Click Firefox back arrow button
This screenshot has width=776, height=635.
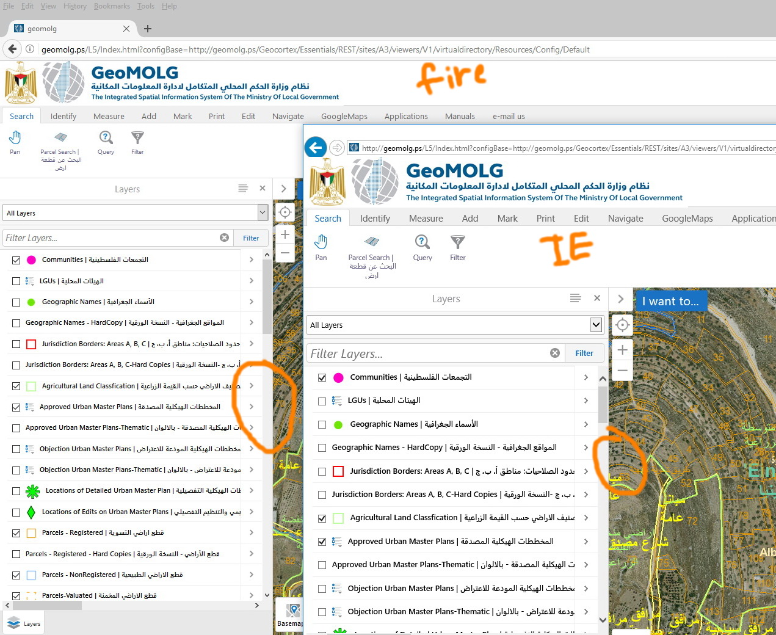(12, 49)
